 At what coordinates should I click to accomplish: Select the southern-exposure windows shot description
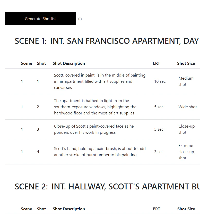click(x=95, y=107)
